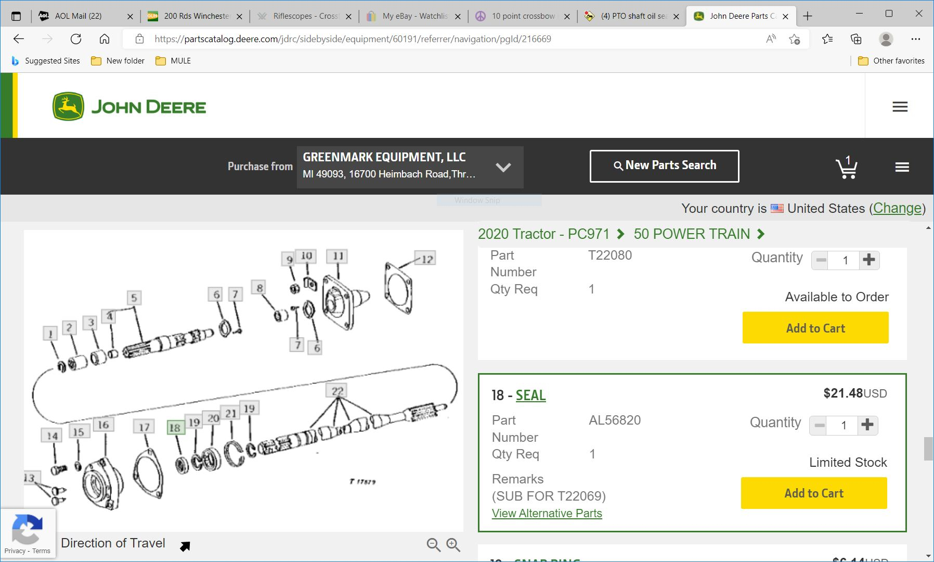Close the John Deere Parts Catalog tab
This screenshot has width=934, height=562.
(785, 17)
